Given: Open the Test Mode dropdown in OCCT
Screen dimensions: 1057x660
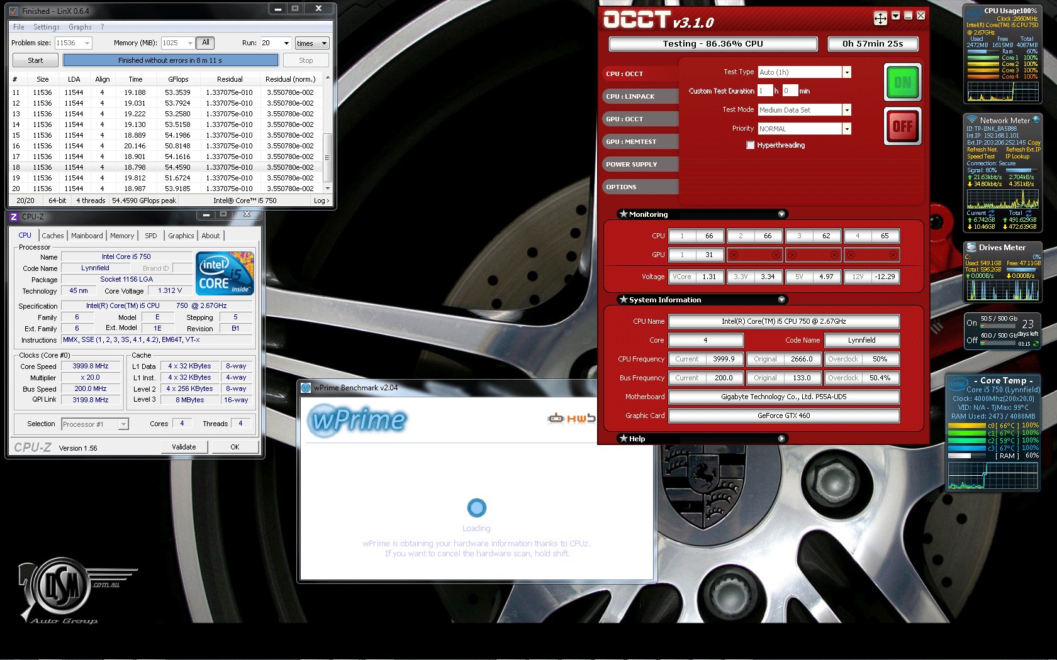Looking at the screenshot, I should tap(847, 110).
